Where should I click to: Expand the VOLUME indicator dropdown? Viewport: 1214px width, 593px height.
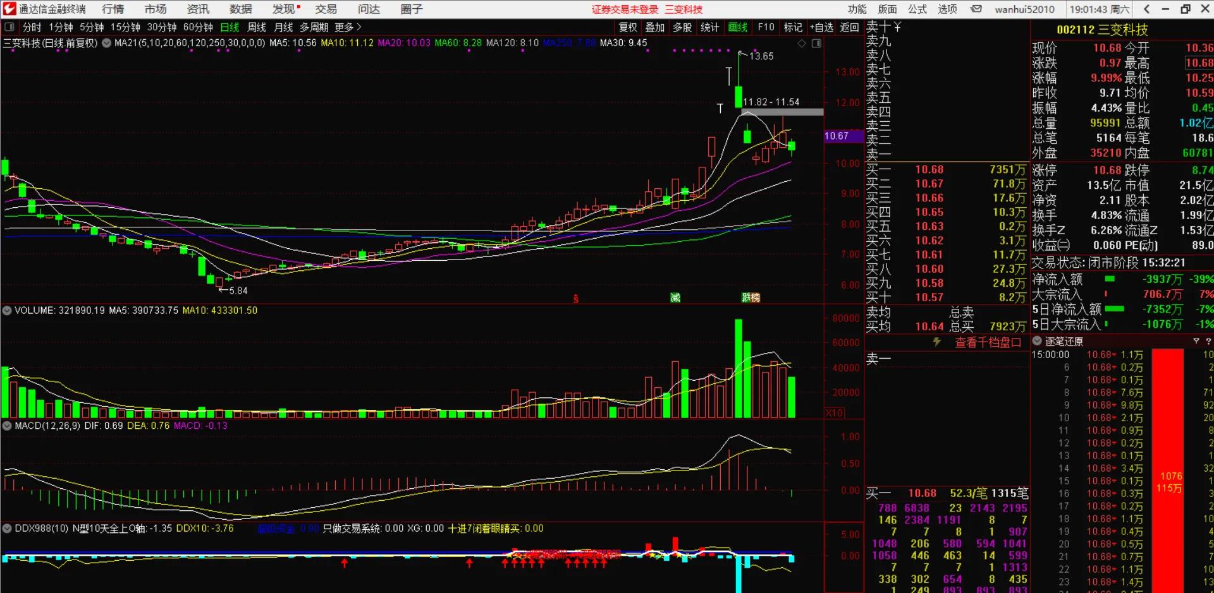pyautogui.click(x=7, y=311)
